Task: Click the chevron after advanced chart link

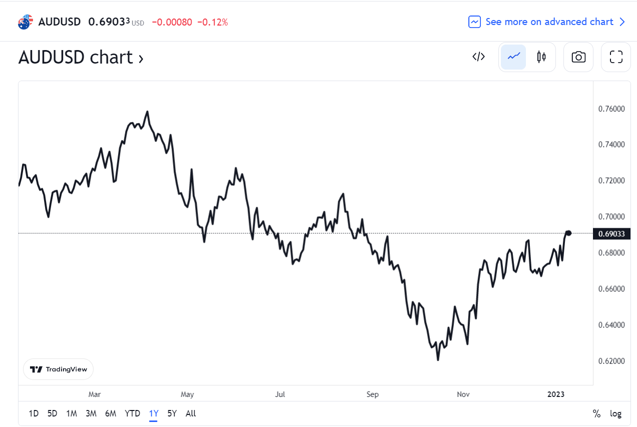Action: (622, 22)
